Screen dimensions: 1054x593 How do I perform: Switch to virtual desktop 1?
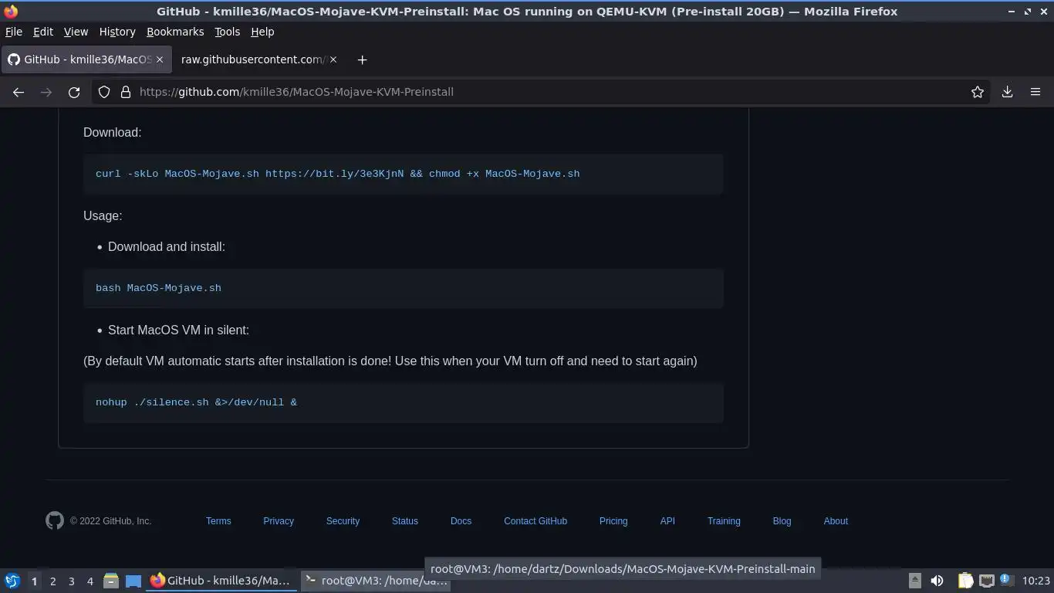(34, 581)
